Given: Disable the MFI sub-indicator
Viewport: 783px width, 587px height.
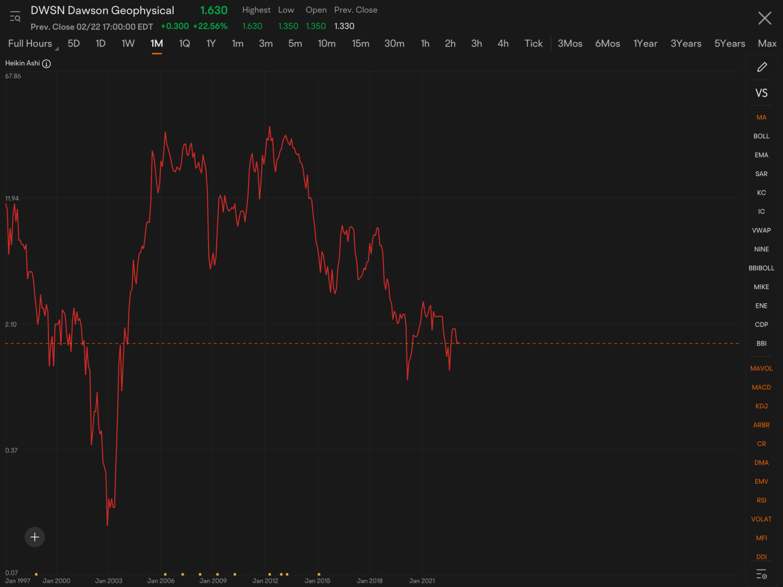Looking at the screenshot, I should click(x=761, y=538).
